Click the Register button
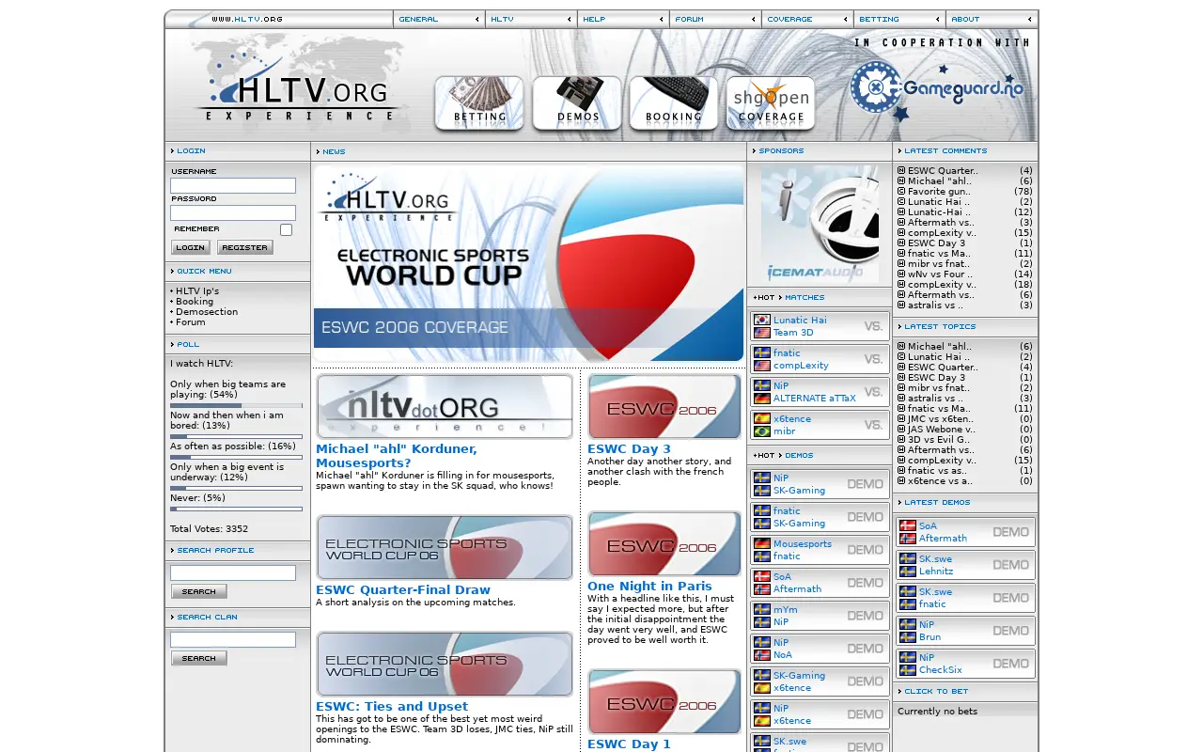1203x752 pixels. coord(245,247)
